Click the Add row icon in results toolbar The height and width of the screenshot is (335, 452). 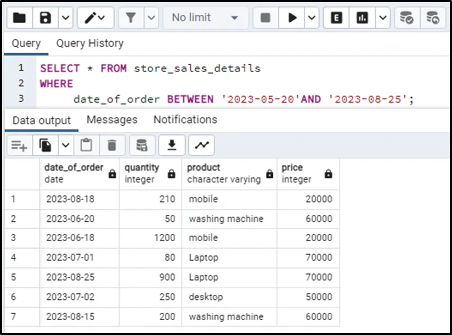coord(19,146)
